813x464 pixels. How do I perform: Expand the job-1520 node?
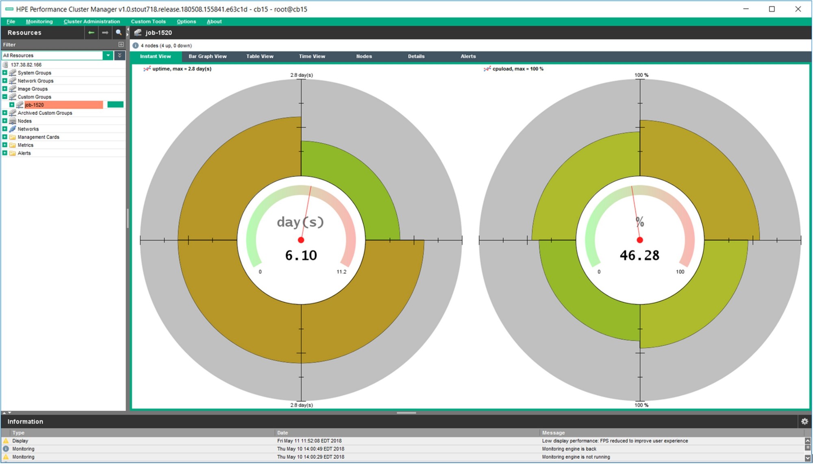click(12, 105)
